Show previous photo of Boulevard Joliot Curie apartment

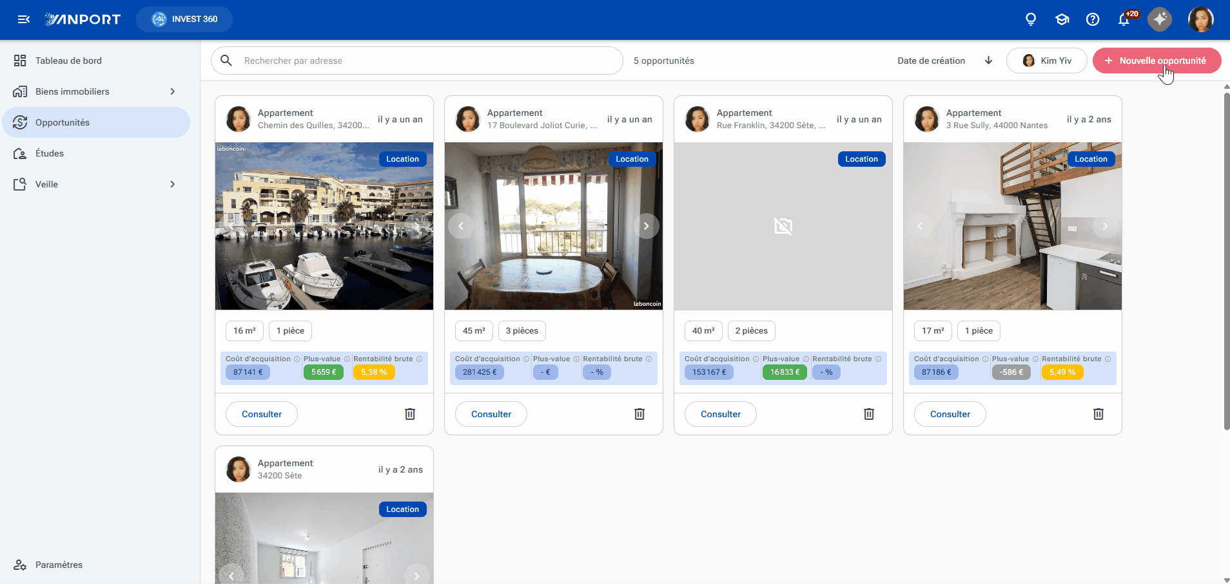point(461,226)
